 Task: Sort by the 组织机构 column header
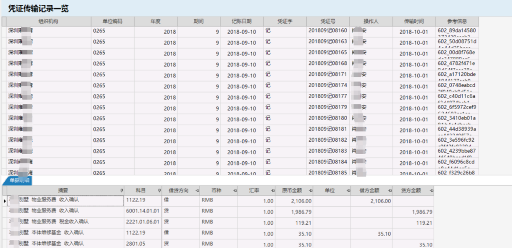click(48, 21)
